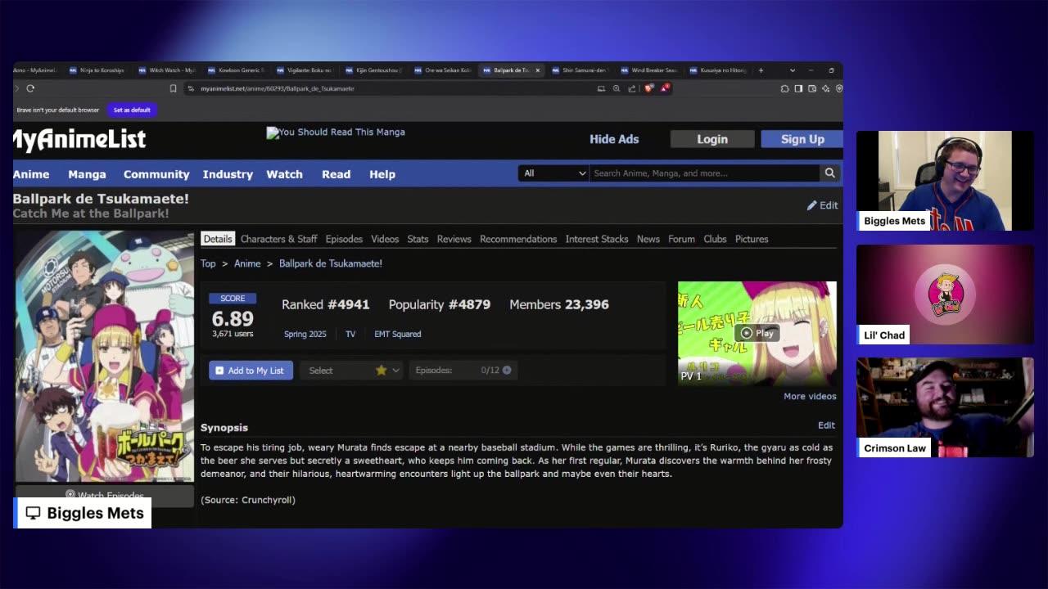Play the PV 1 promotional video

[x=757, y=333]
